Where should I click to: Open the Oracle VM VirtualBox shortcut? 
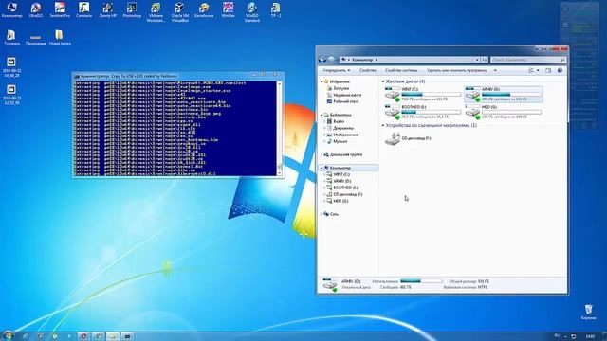coord(179,11)
